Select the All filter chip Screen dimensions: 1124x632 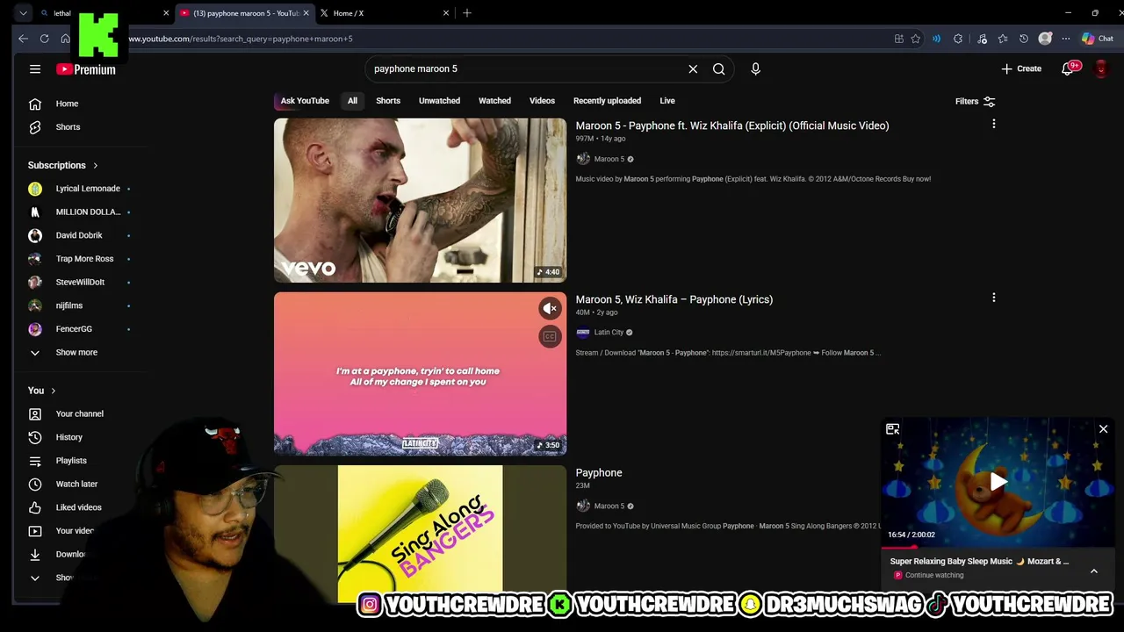coord(352,101)
